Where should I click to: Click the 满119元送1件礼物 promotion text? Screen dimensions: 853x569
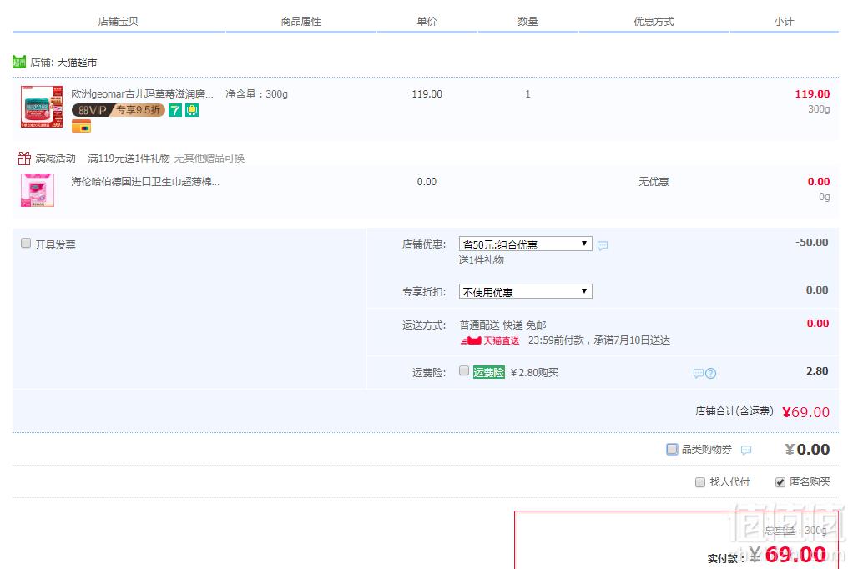pos(129,159)
